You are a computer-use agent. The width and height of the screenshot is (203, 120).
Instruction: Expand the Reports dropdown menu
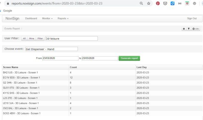point(63,18)
